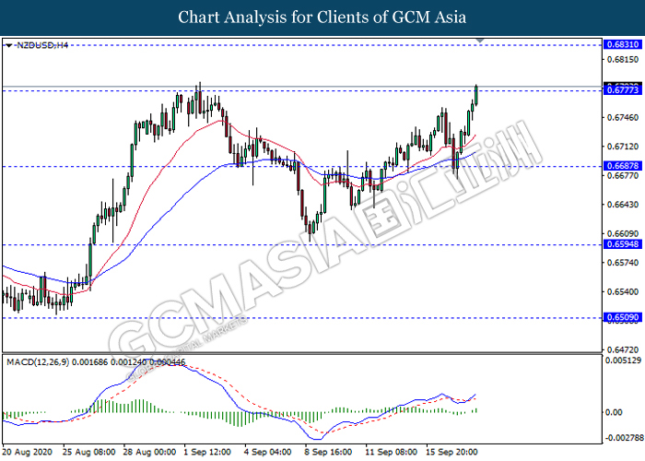Click the 0.68310 resistance price label
This screenshot has width=645, height=461.
click(x=623, y=44)
